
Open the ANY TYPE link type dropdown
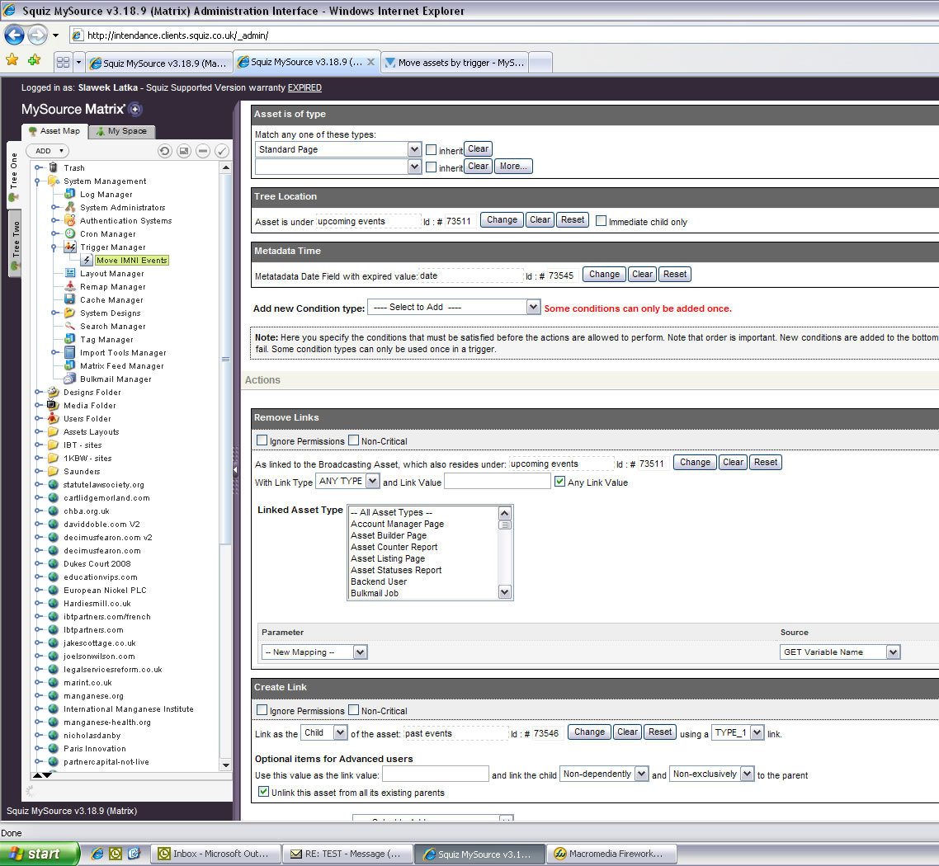[x=347, y=481]
